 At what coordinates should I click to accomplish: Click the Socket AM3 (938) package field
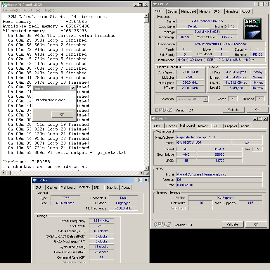tap(207, 32)
